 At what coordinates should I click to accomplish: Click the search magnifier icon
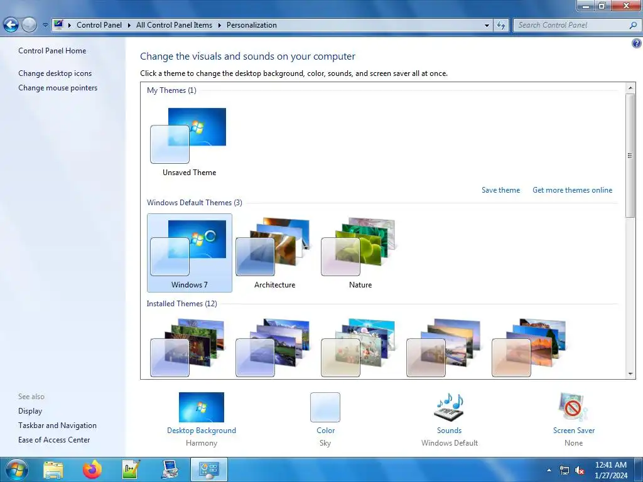click(633, 25)
